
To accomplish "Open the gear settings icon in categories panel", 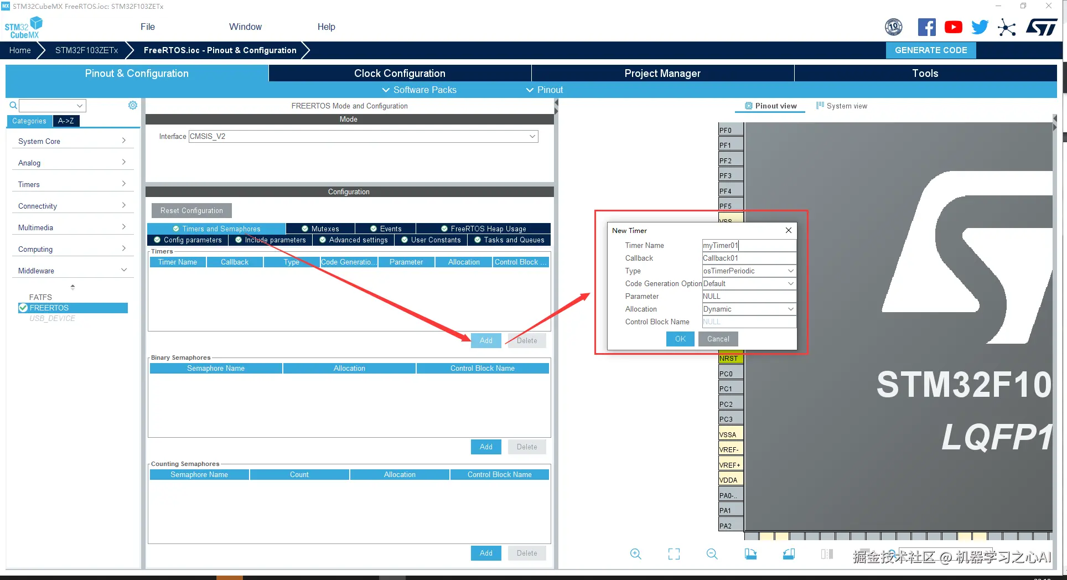I will 133,105.
